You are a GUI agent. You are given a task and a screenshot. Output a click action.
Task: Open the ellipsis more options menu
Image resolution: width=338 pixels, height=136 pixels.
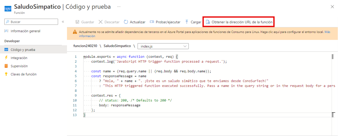coord(119,7)
